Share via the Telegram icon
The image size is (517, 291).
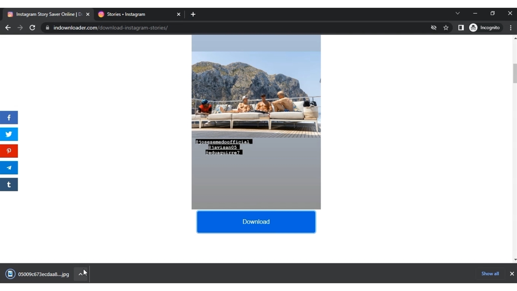tap(9, 168)
